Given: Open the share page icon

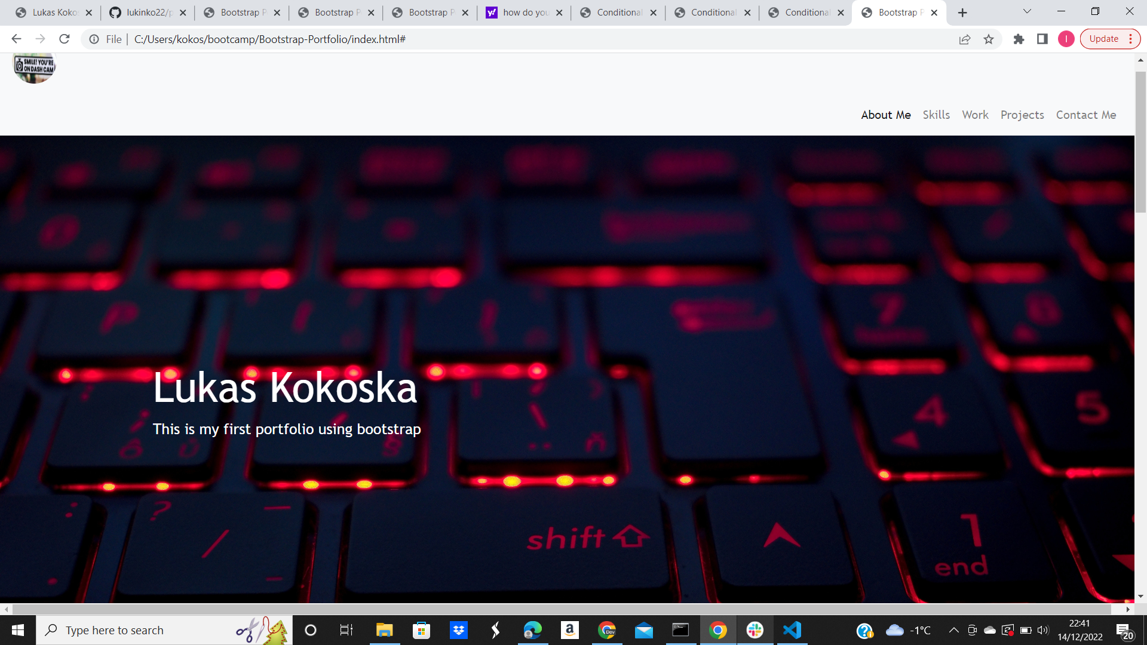Looking at the screenshot, I should (965, 39).
